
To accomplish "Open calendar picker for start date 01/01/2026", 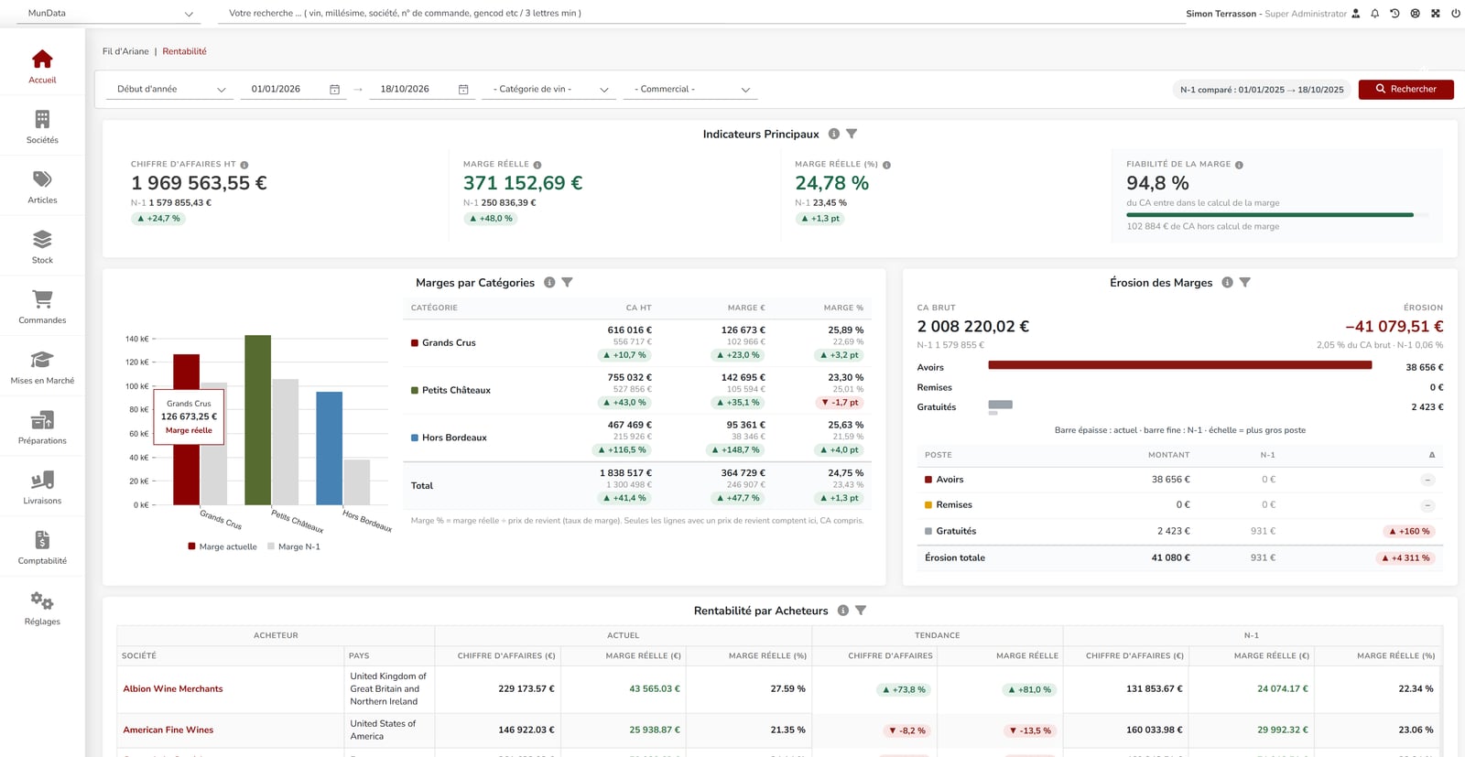I will [335, 90].
